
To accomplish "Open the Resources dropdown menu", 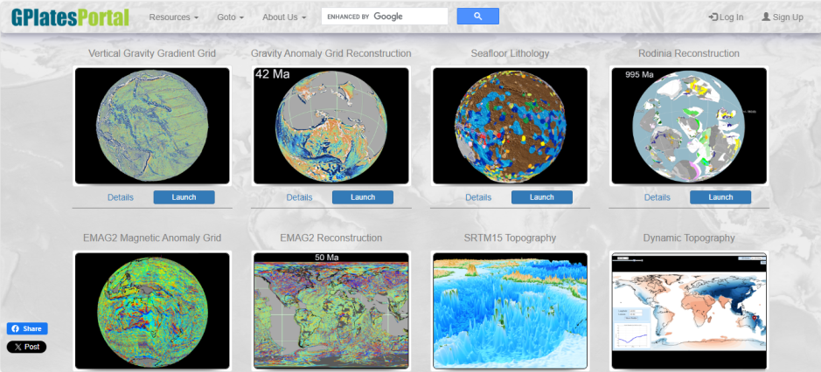I will click(173, 17).
